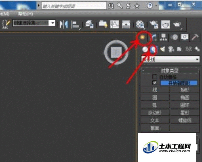
Task: Expand the Help dropdown arrow
Action: point(156,6)
